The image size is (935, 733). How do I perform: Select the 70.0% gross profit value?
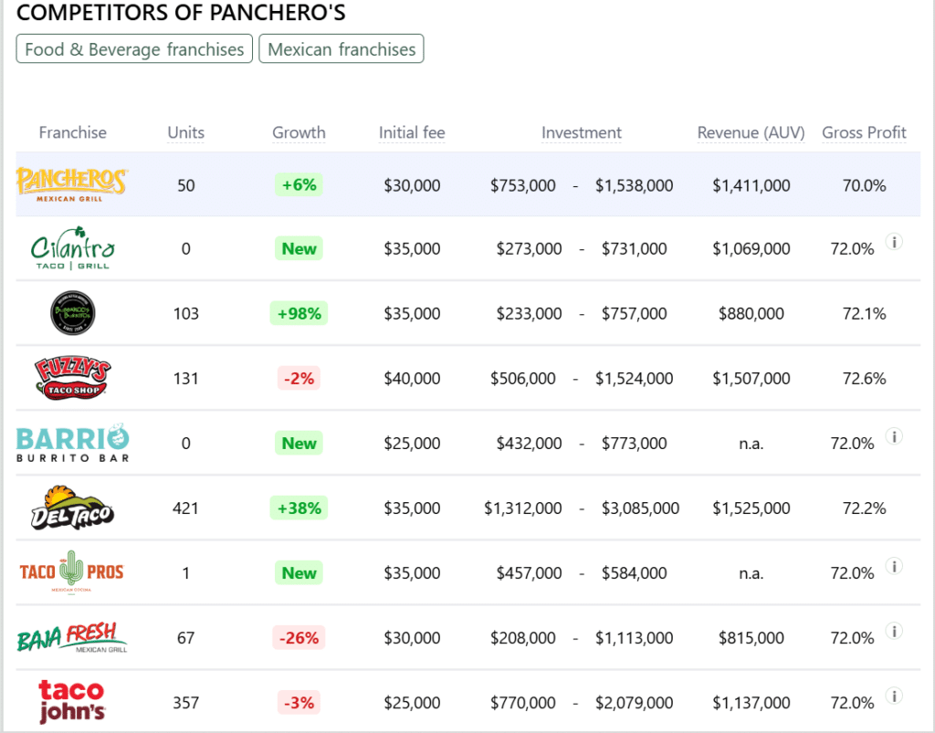click(864, 185)
